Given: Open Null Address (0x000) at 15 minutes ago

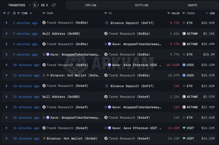Looking at the screenshot, I should pos(61,96).
